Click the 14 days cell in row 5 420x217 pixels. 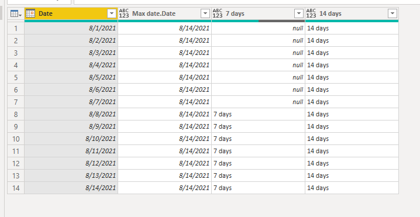pos(352,77)
